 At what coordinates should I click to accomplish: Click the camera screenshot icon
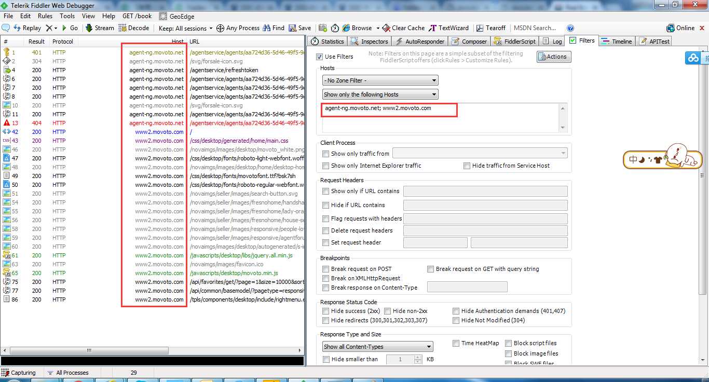(323, 28)
